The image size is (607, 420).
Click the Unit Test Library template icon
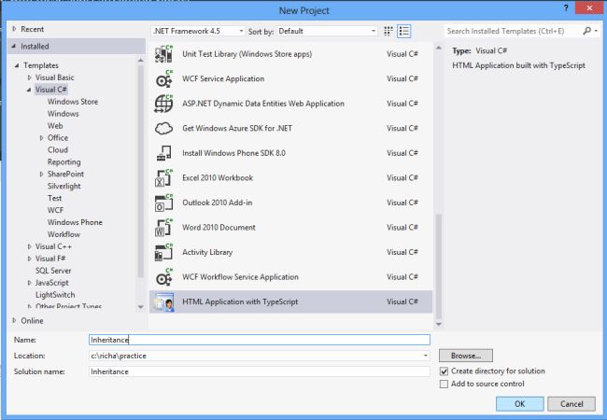(163, 54)
